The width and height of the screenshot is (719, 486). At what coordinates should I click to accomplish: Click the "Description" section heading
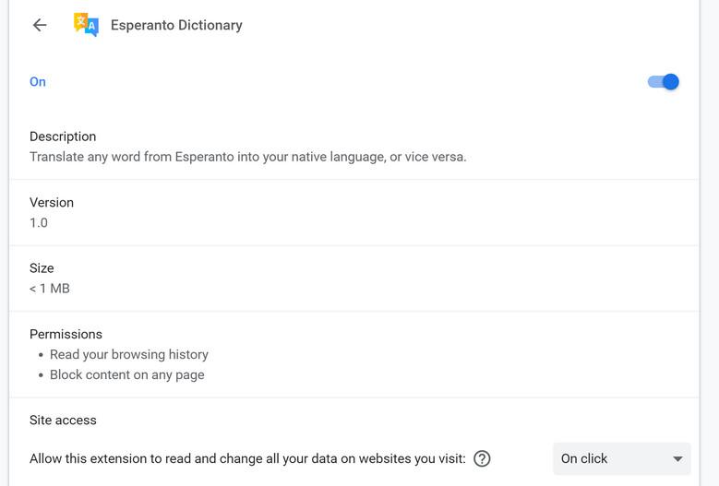point(63,136)
